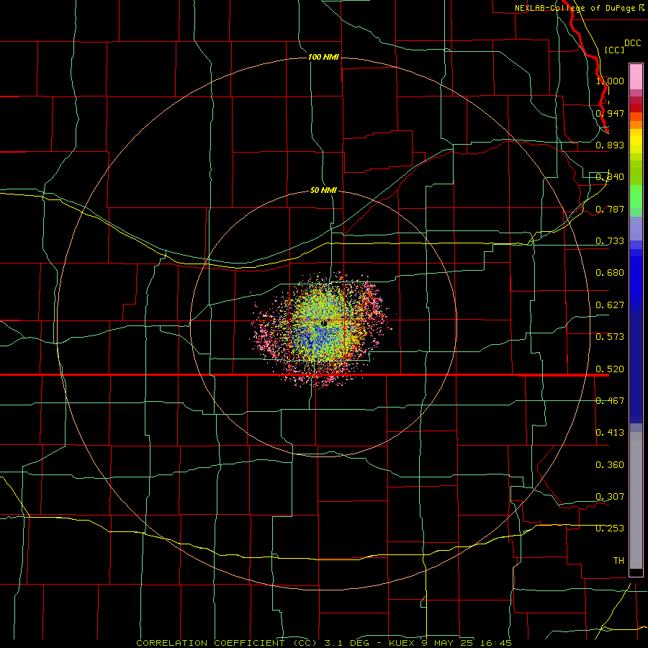This screenshot has height=648, width=648.
Task: Click the 100 NMI range ring label
Action: pyautogui.click(x=323, y=57)
